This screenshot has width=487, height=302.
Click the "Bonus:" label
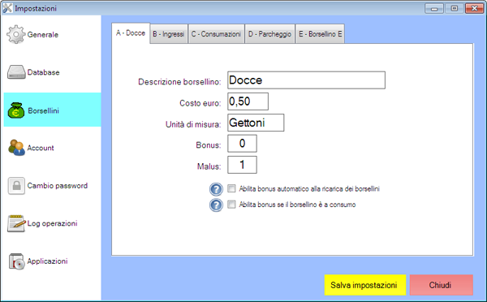(209, 145)
